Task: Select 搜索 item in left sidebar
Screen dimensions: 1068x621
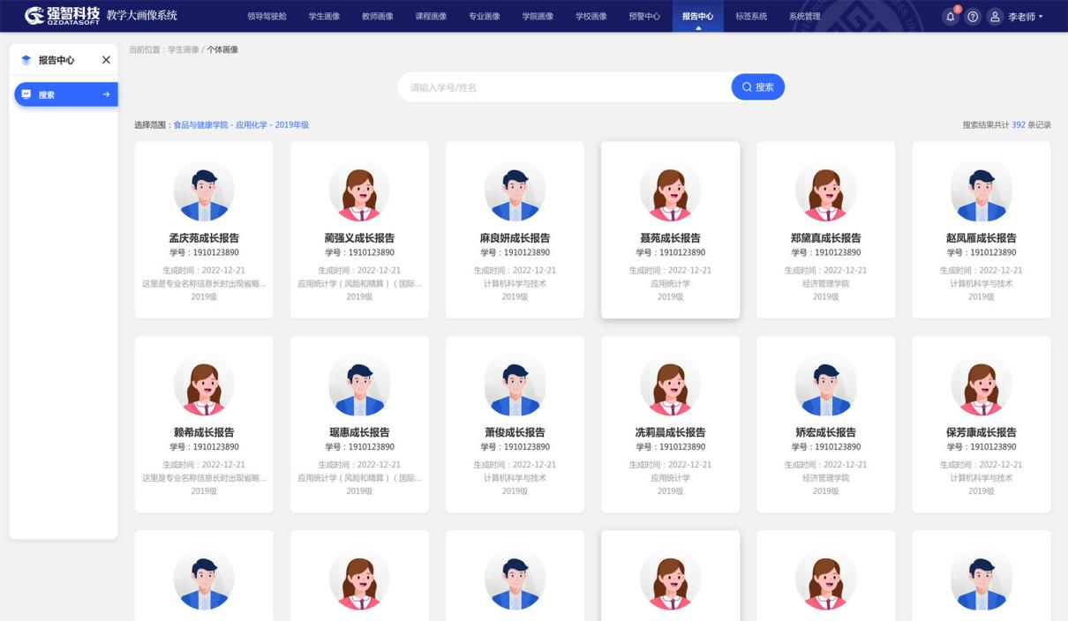Action: 65,94
